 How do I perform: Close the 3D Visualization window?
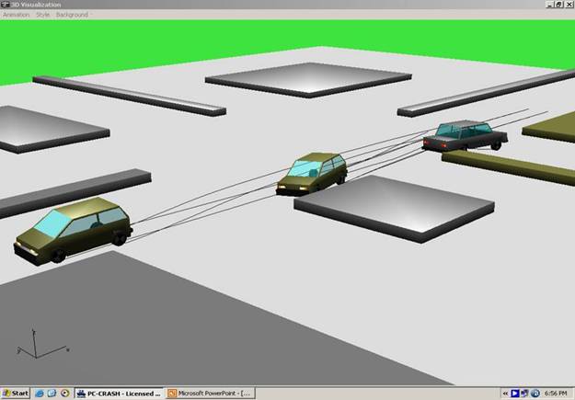point(569,5)
